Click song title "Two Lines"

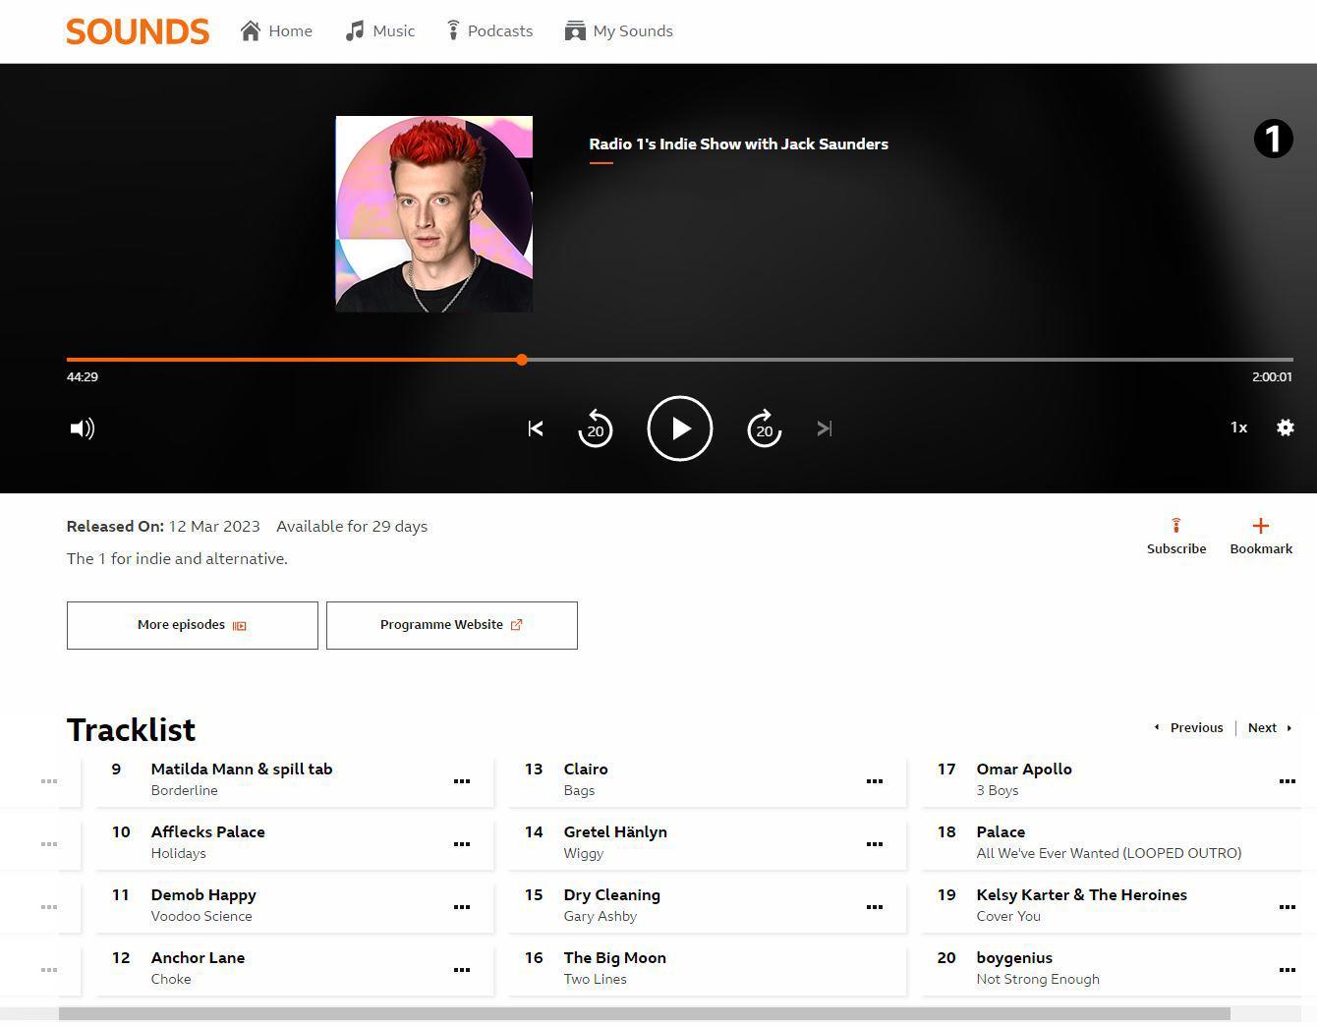click(x=595, y=979)
